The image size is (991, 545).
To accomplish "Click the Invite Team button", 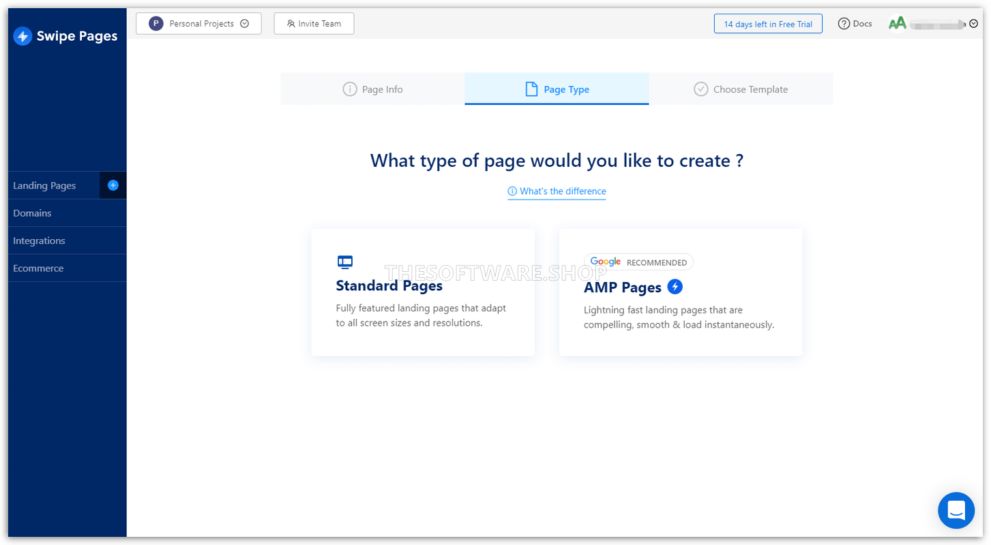I will click(314, 24).
